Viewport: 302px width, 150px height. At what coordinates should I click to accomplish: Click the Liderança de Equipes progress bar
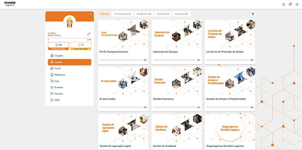[x=174, y=60]
